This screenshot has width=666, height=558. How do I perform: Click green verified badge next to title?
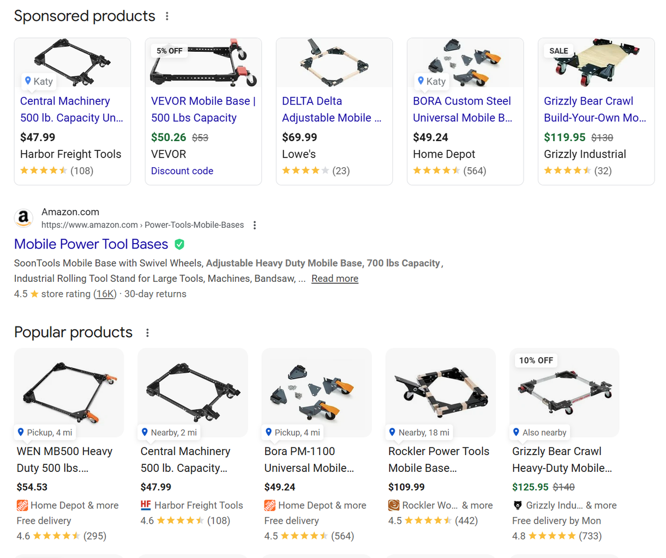tap(179, 245)
